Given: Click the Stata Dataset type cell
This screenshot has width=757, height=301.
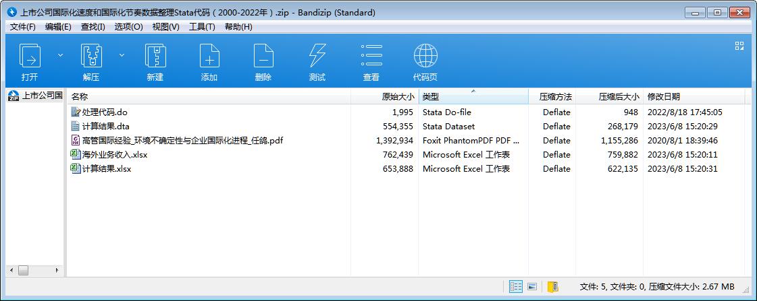Looking at the screenshot, I should point(448,126).
